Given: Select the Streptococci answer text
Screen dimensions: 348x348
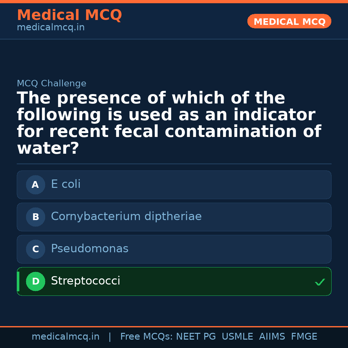Looking at the screenshot, I should (x=85, y=281).
